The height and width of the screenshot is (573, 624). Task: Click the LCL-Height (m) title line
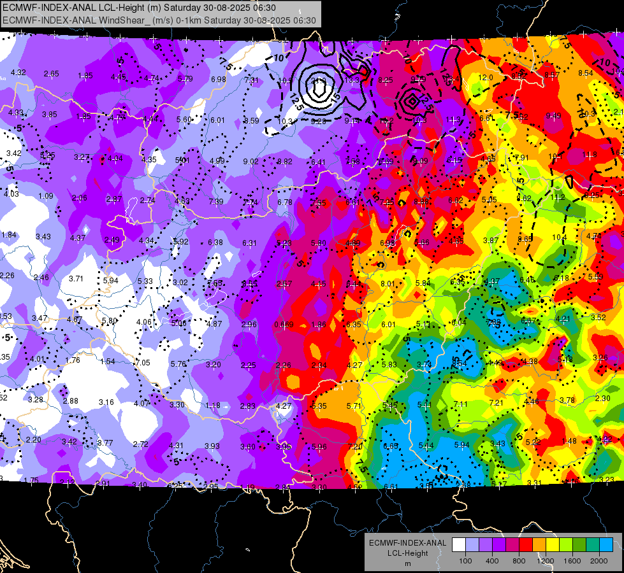click(140, 8)
